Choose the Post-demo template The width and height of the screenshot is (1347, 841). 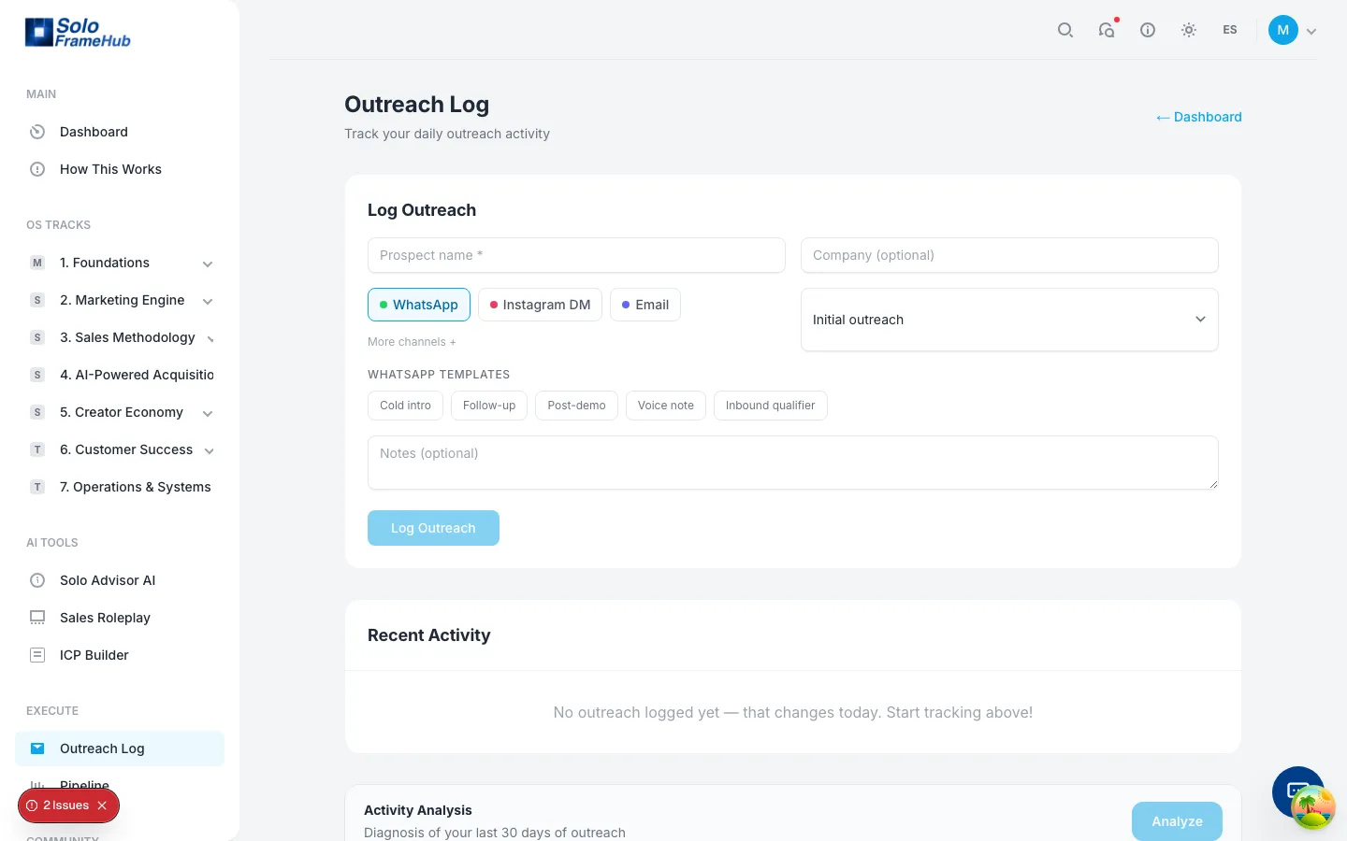point(576,406)
